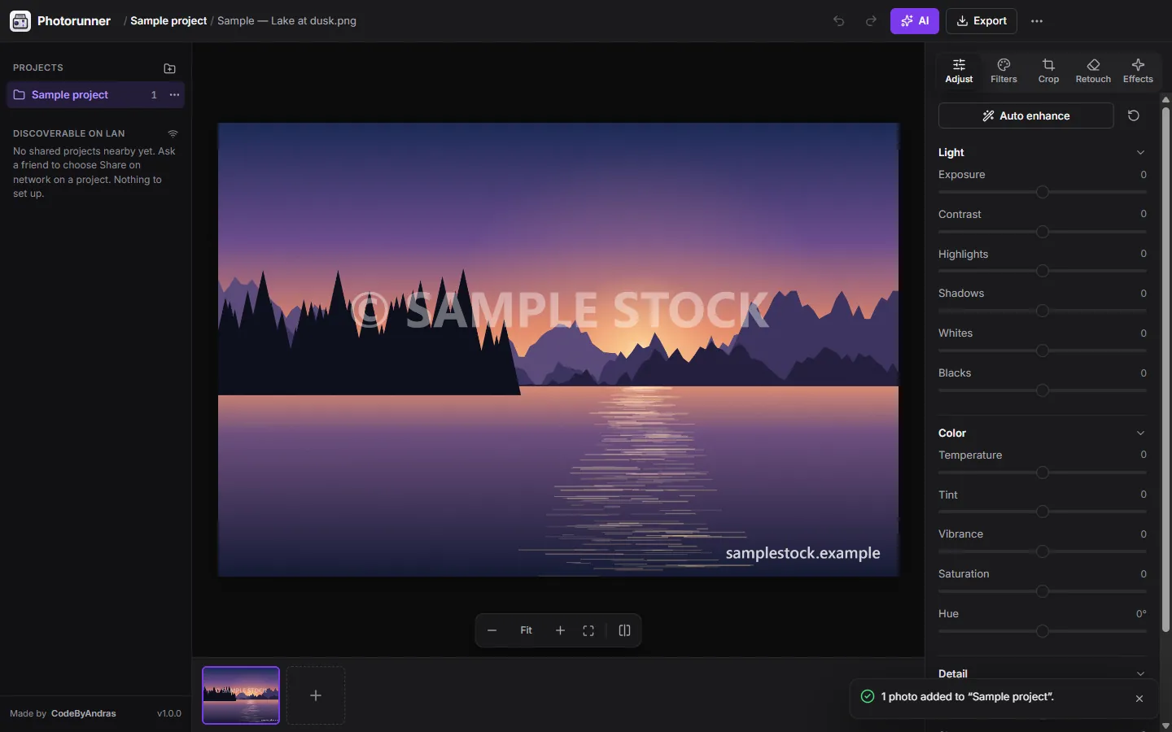Click the Export button
Image resolution: width=1172 pixels, height=732 pixels.
click(x=982, y=21)
